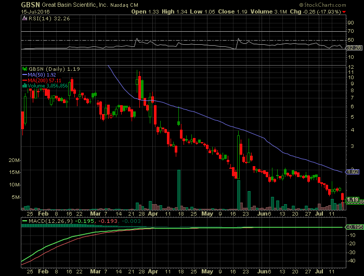The image size is (364, 276).
Task: Click the GBSN (Daily) candlestick legend icon
Action: 24,69
